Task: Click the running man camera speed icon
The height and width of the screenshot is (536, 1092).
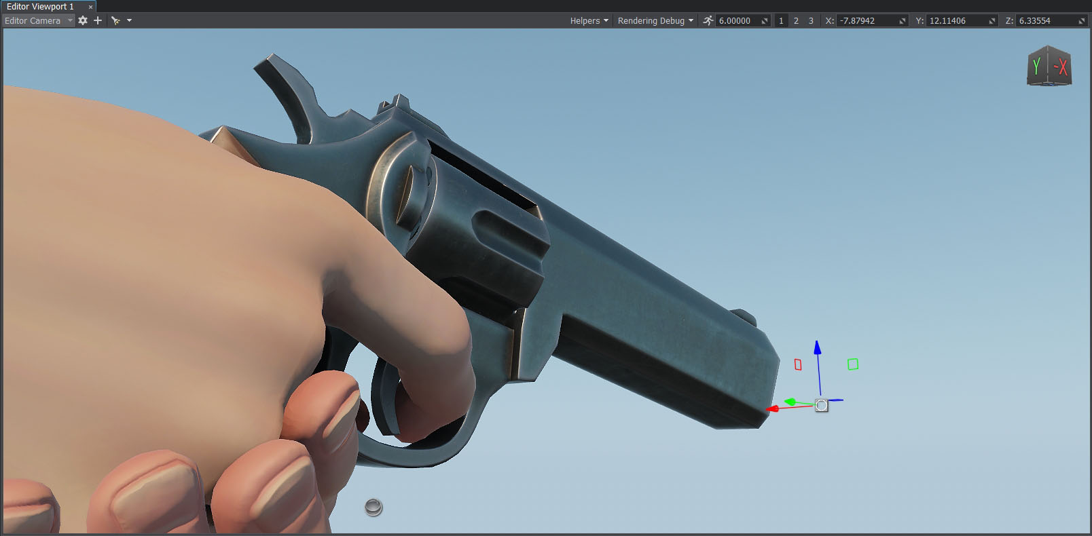Action: click(708, 20)
